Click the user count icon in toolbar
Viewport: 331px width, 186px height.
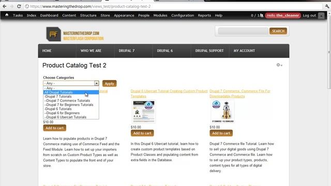pos(262,16)
